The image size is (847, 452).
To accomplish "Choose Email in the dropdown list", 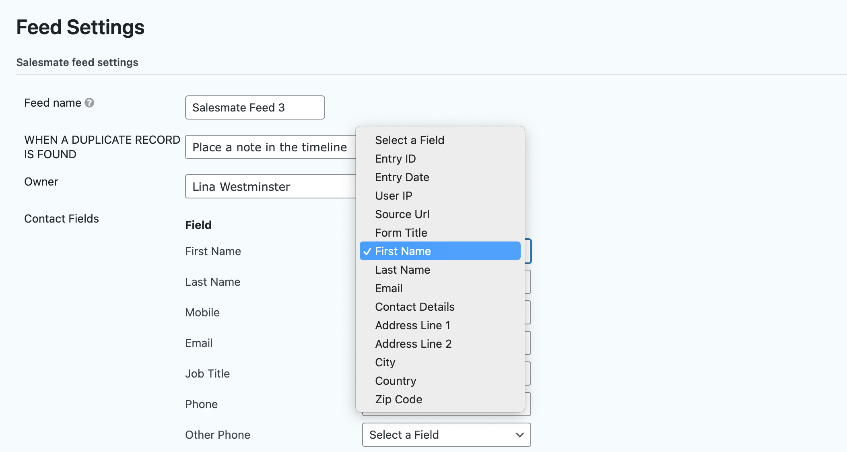I will 440,288.
